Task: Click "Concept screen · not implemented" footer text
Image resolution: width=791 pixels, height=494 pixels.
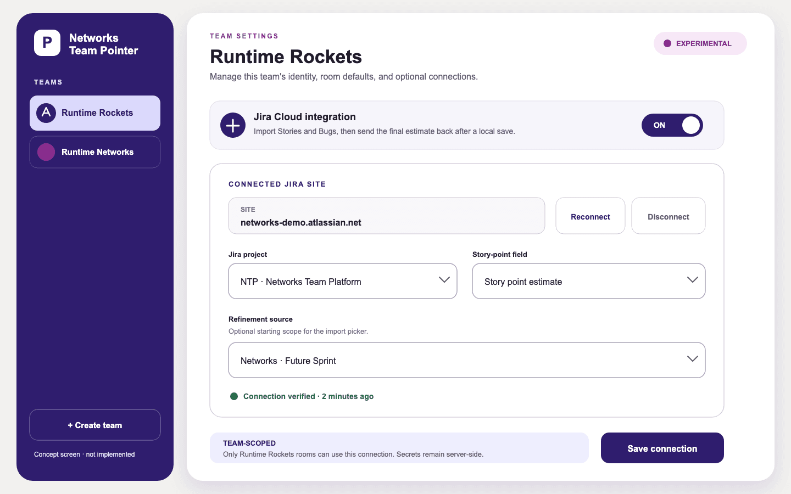Action: (85, 454)
